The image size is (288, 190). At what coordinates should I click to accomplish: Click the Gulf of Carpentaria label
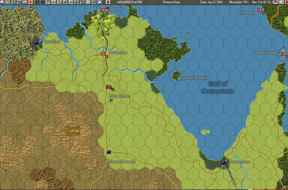click(x=218, y=87)
